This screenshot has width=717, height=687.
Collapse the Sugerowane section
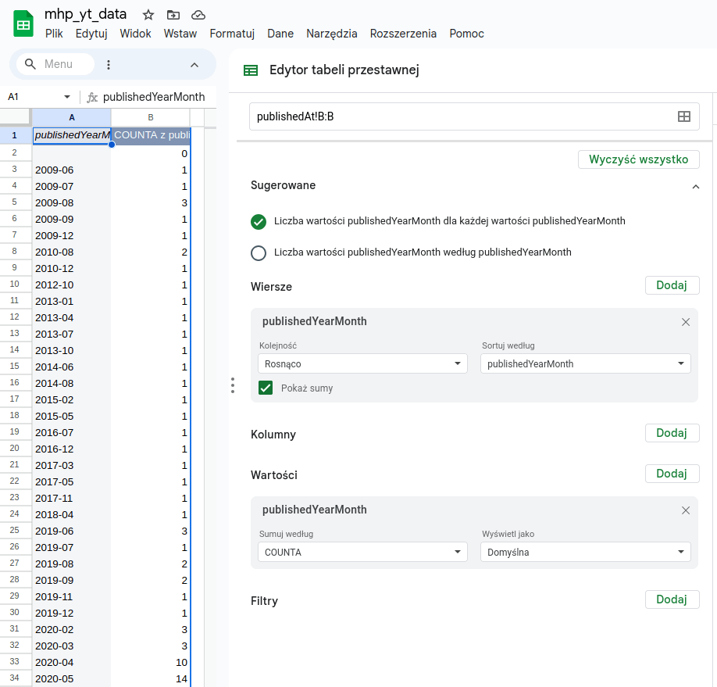pos(695,186)
